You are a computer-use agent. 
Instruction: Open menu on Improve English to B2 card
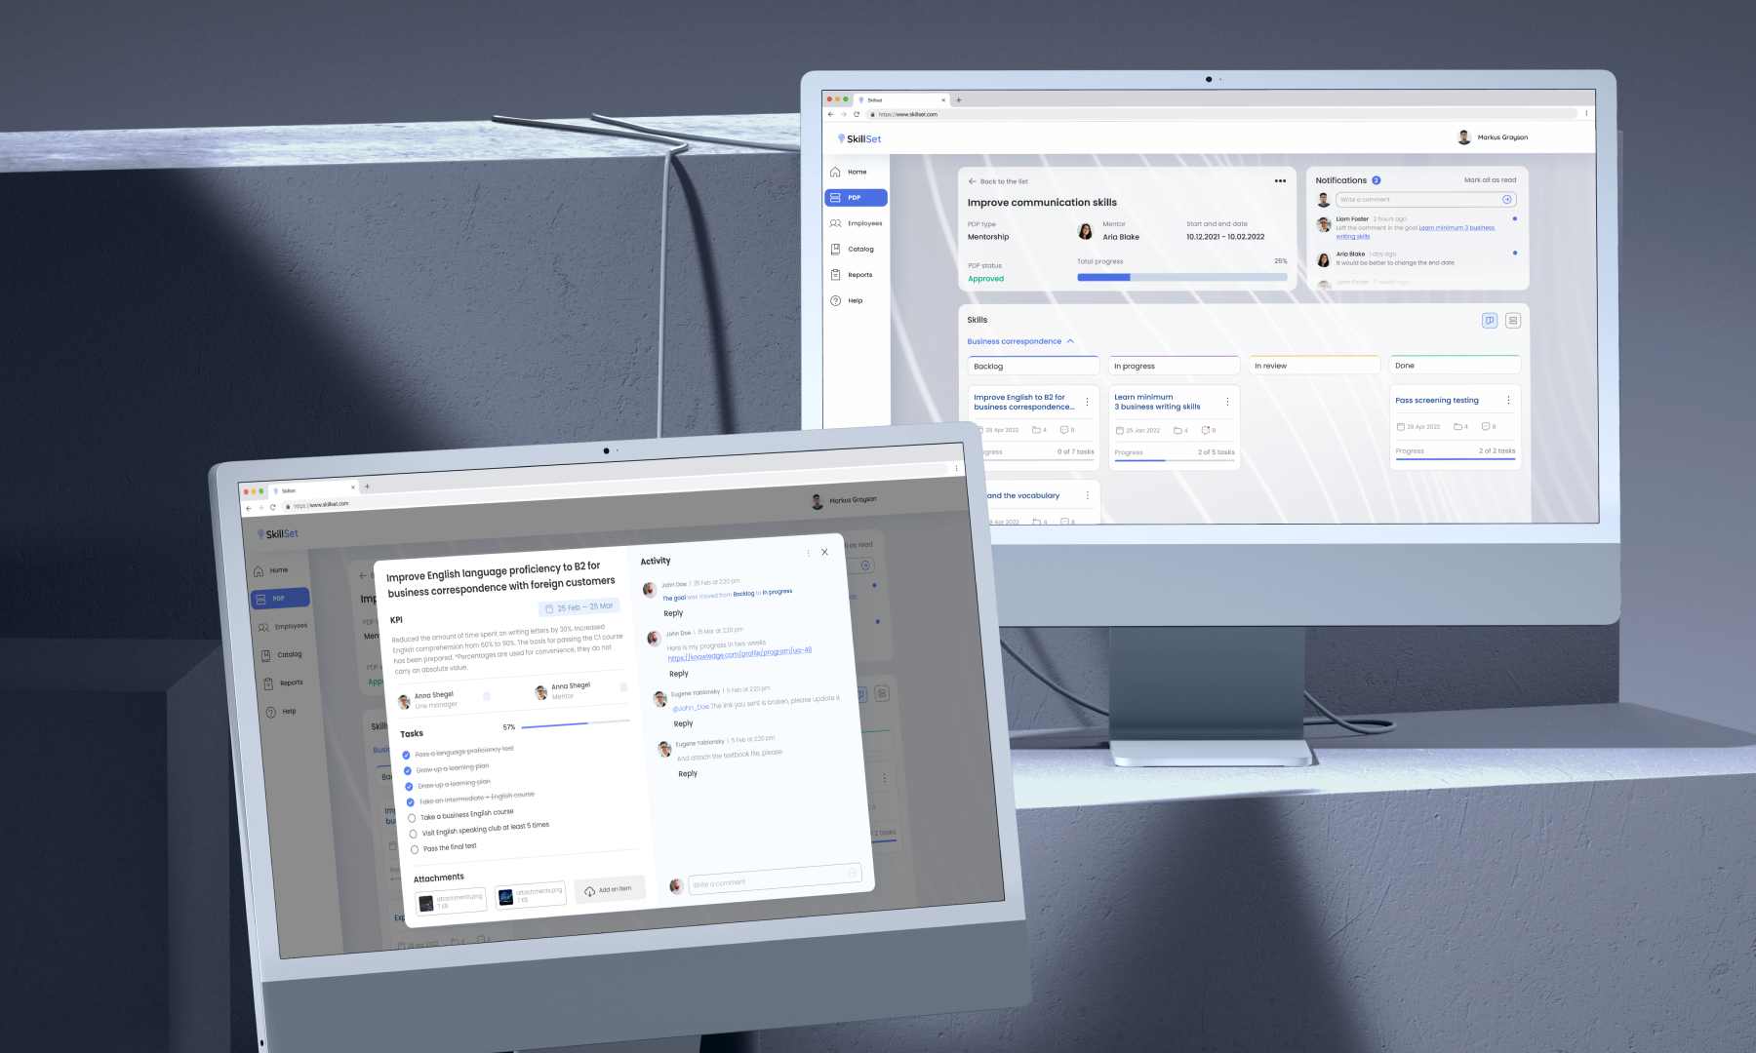point(1088,402)
